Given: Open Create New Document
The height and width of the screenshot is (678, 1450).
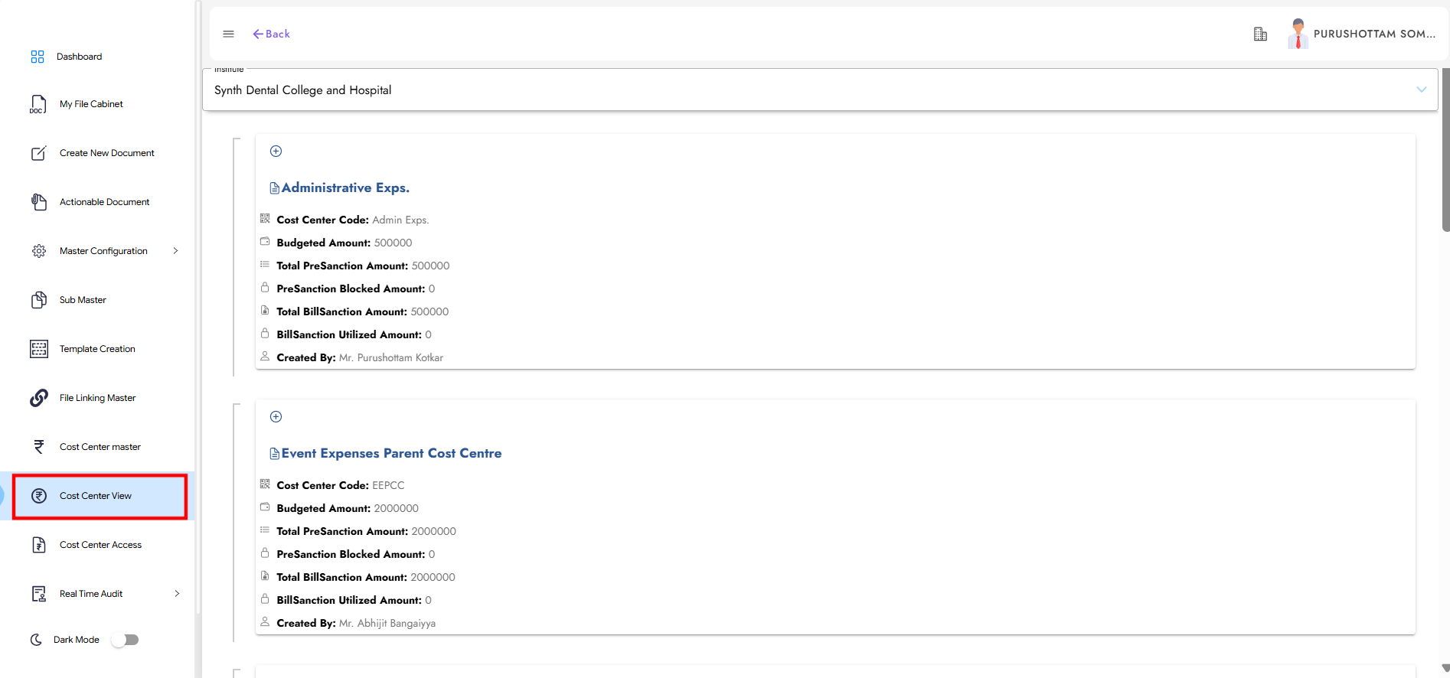Looking at the screenshot, I should pos(106,153).
